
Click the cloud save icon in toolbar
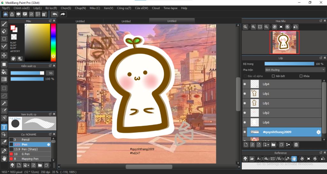tap(5, 14)
